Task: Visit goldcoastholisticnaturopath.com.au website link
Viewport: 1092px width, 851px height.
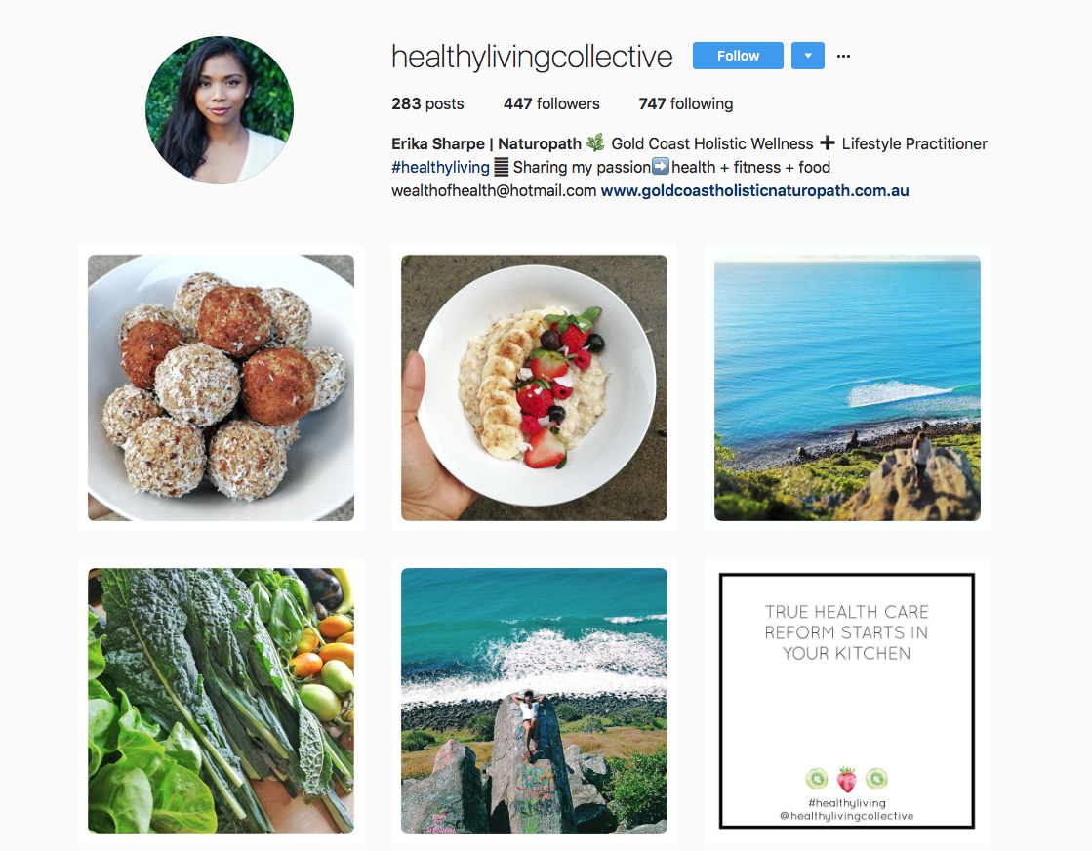Action: [x=754, y=191]
